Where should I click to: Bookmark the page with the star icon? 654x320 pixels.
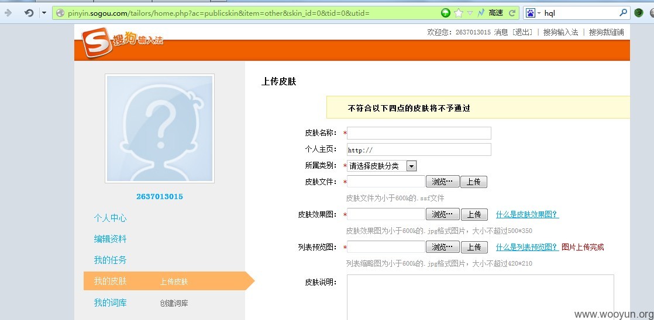point(459,13)
